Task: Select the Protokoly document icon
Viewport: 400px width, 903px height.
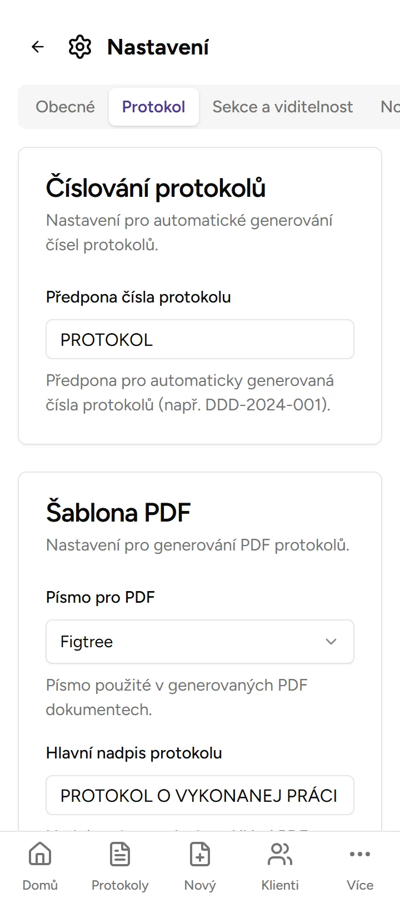Action: (119, 854)
